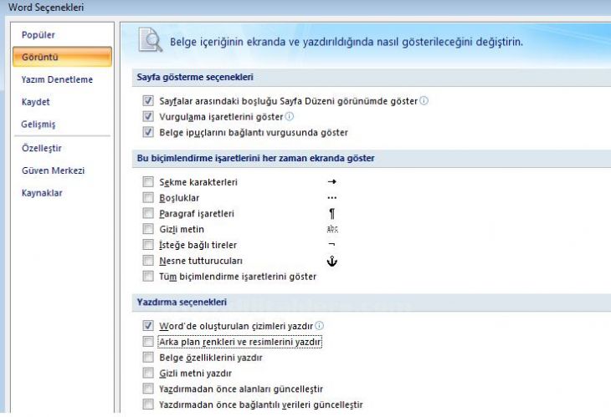Go to the Özelleştir category
The width and height of the screenshot is (611, 417).
[x=42, y=148]
